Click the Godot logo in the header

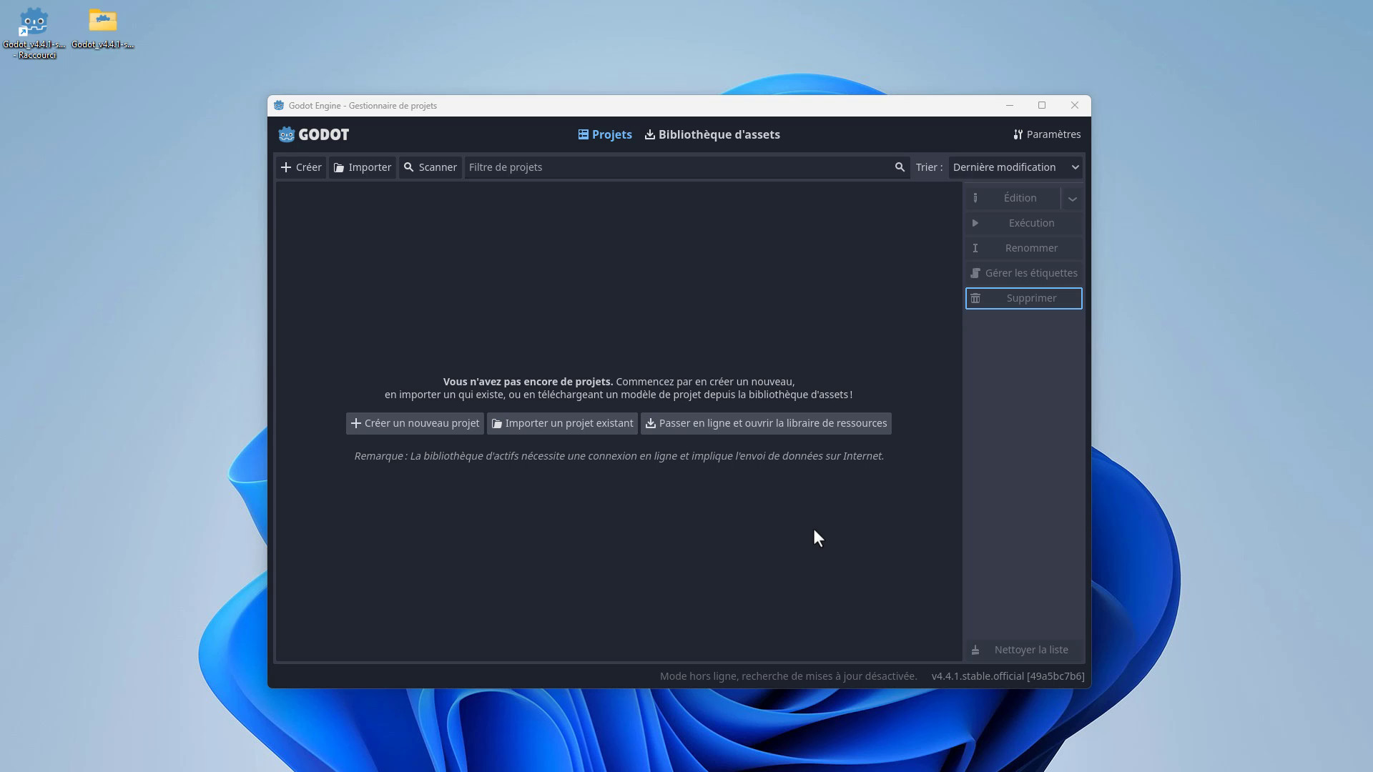click(314, 134)
